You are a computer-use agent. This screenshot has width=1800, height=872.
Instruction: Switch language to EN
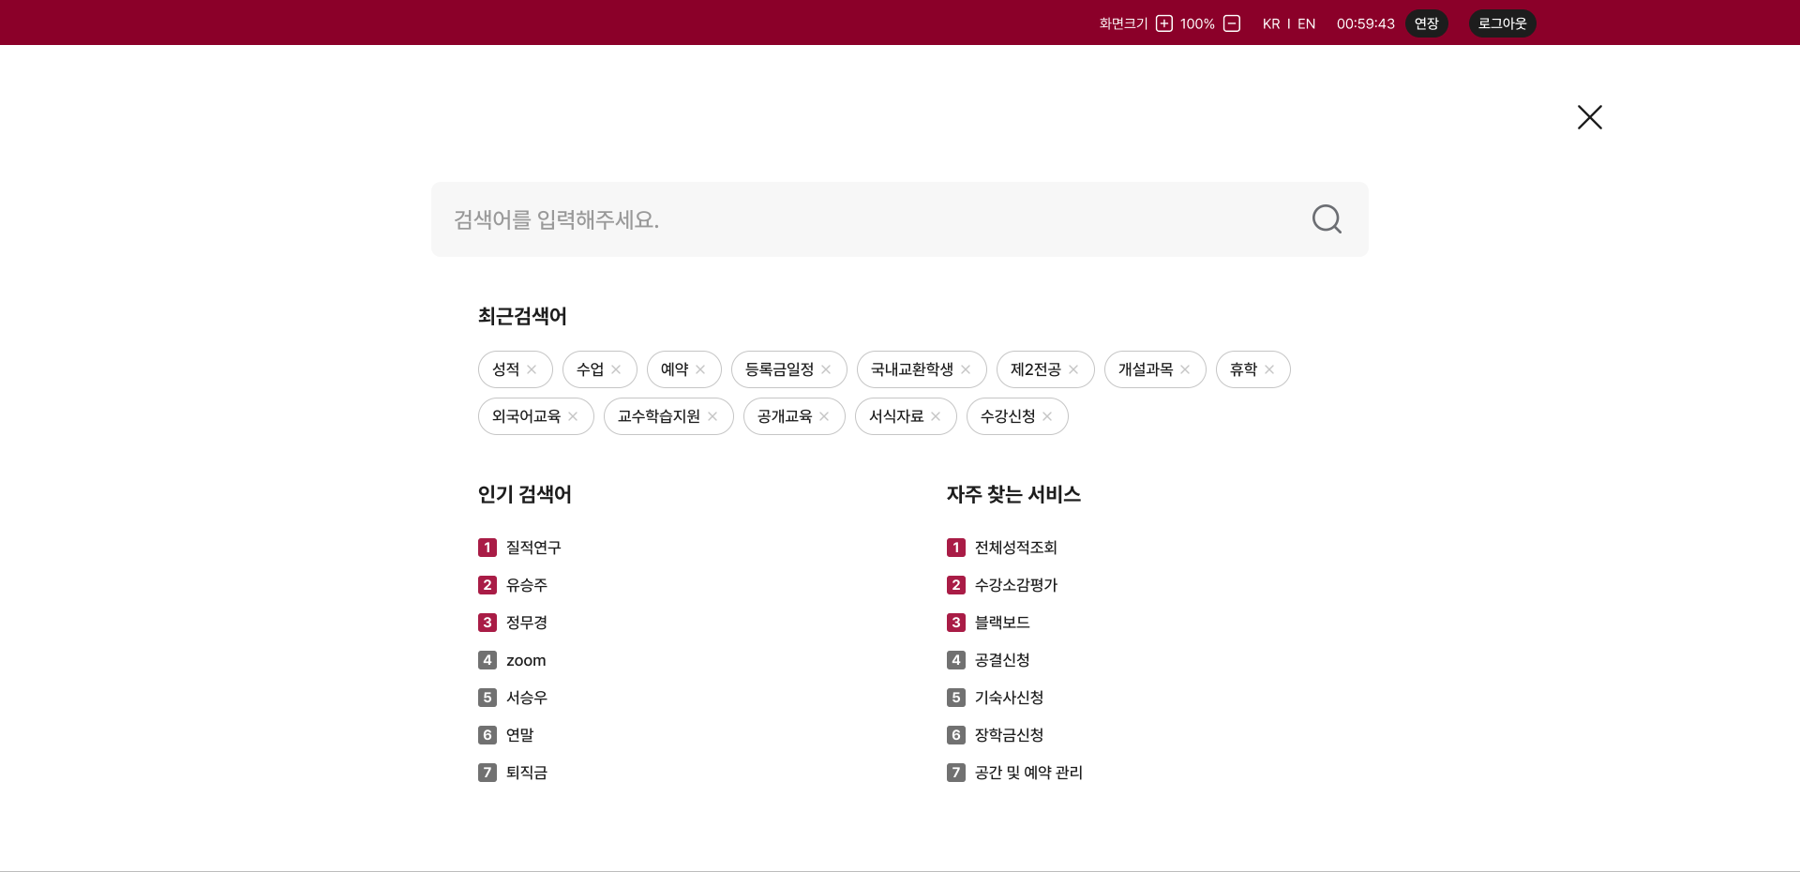[1306, 23]
